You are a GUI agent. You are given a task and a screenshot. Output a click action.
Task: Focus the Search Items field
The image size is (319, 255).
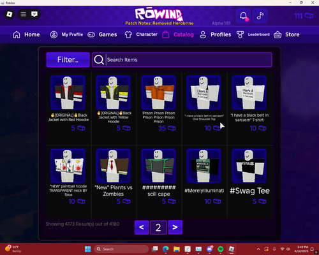(182, 60)
